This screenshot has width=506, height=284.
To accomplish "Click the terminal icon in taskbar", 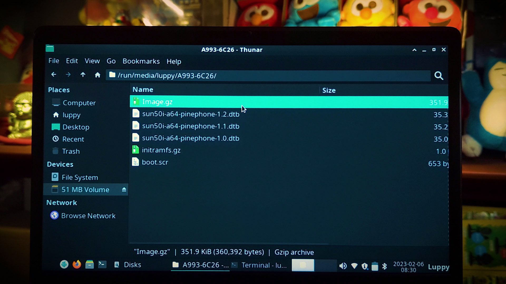I will click(x=102, y=264).
